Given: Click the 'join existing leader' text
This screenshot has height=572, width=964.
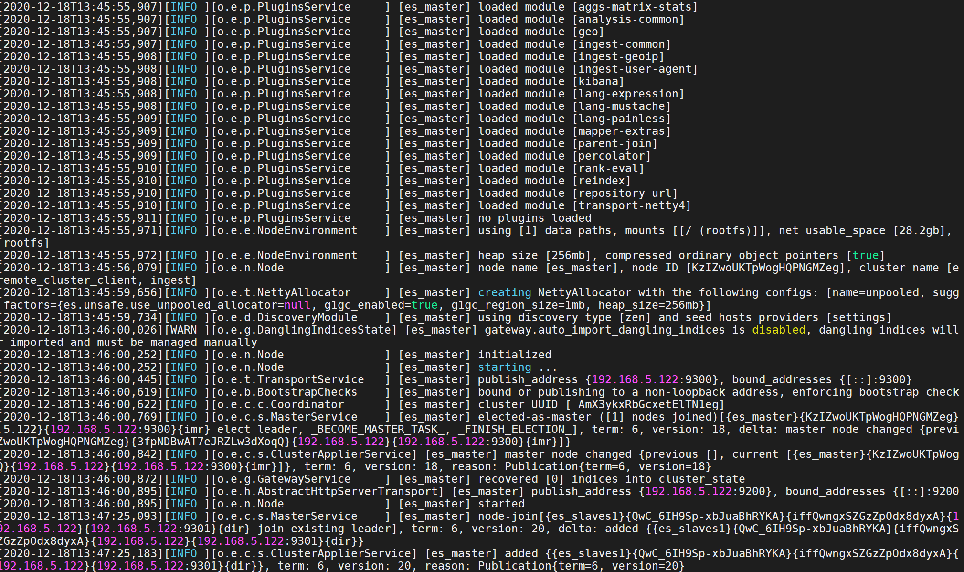Looking at the screenshot, I should 324,529.
